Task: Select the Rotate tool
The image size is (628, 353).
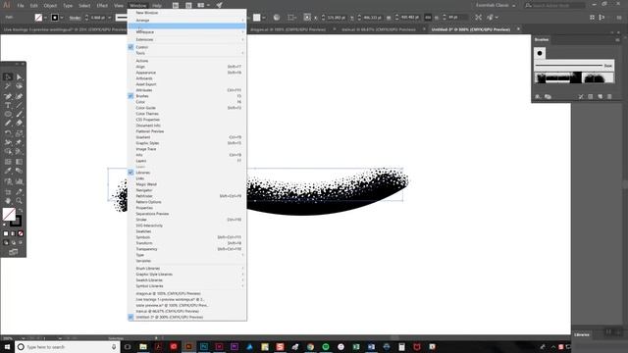Action: pyautogui.click(x=8, y=133)
